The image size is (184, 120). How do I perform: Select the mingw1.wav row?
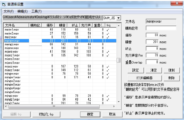click(60, 77)
